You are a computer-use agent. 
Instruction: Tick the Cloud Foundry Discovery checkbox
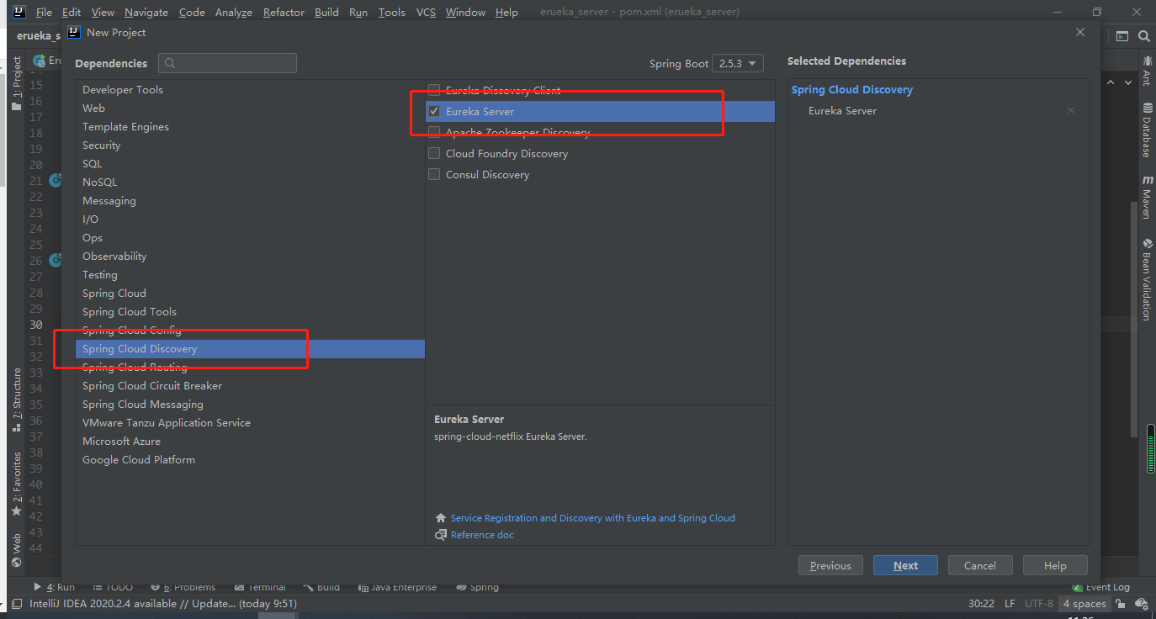click(434, 153)
